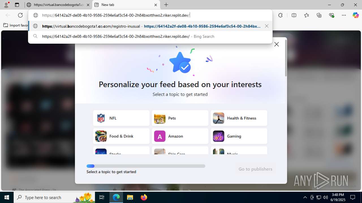Open Firefox on taskbar
Image resolution: width=362 pixels, height=203 pixels.
pos(144,197)
